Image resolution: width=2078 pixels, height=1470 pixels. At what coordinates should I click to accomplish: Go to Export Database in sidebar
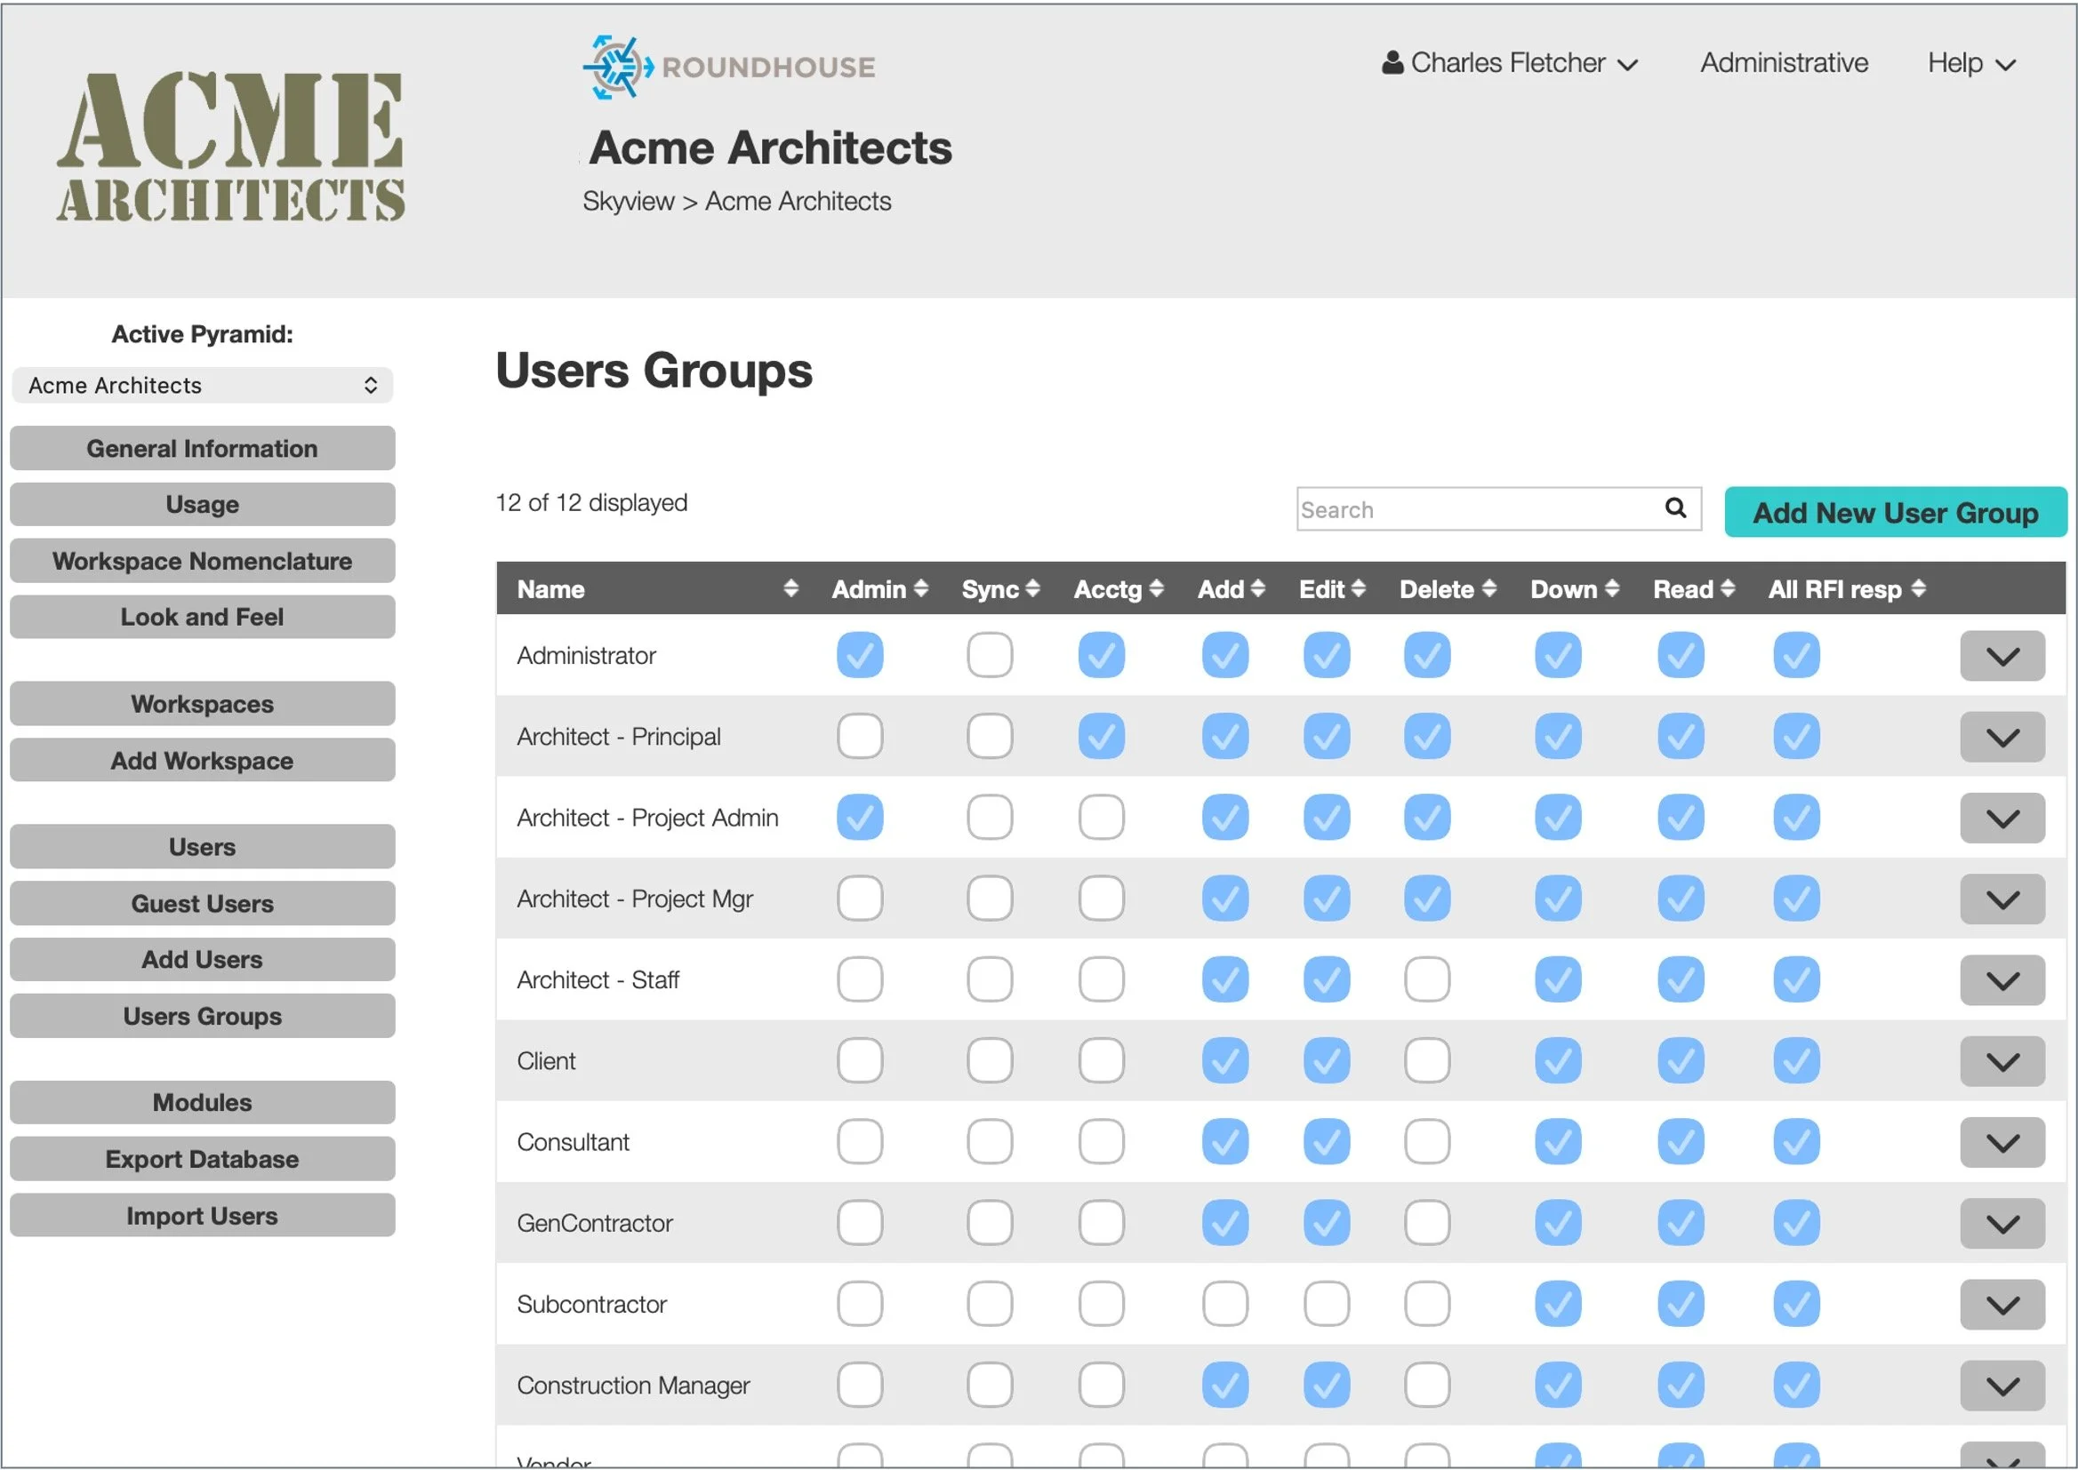[202, 1159]
